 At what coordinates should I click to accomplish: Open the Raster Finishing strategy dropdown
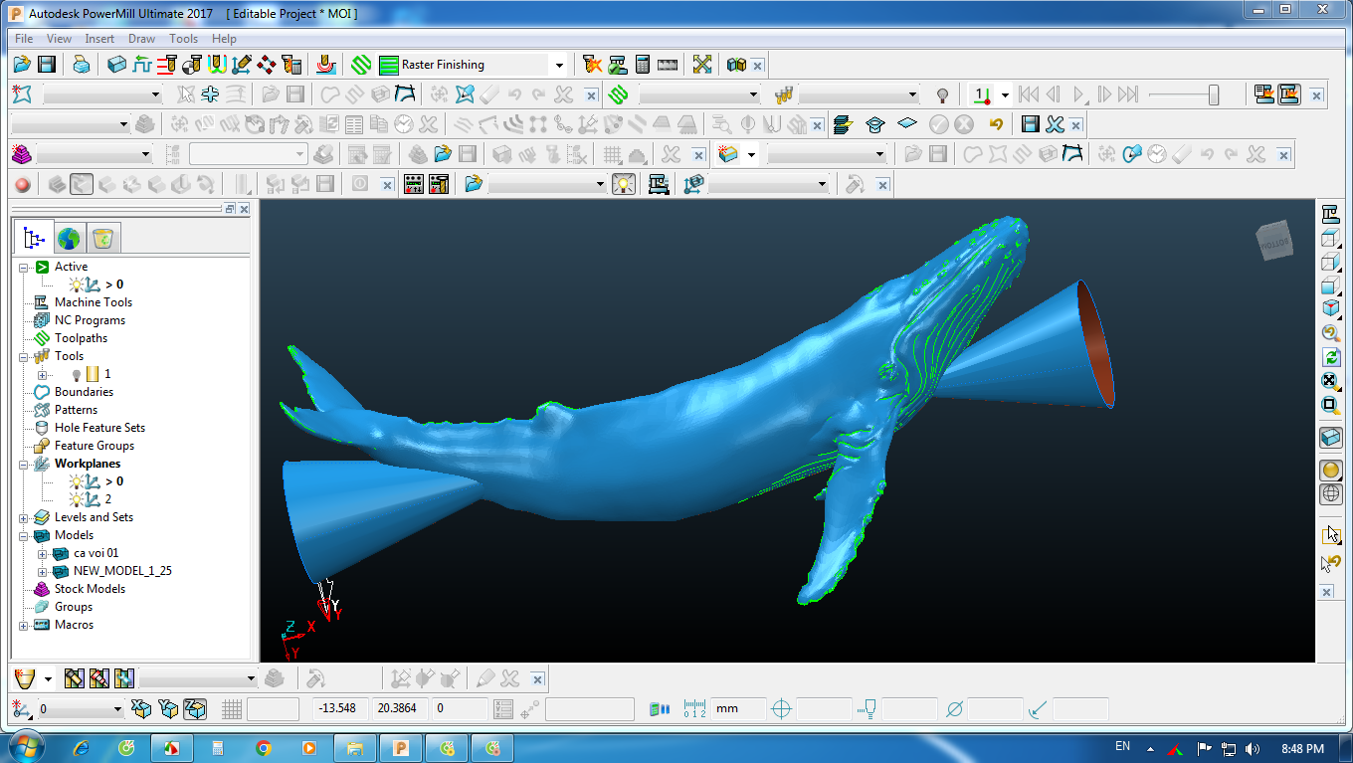tap(559, 66)
